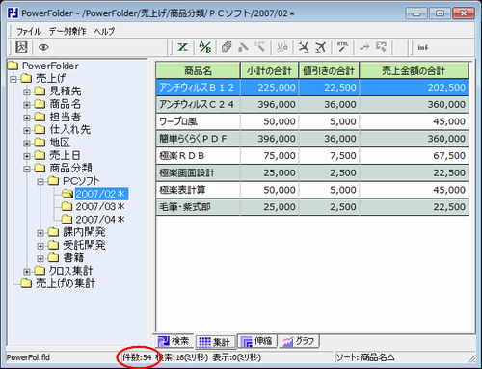Click the inf information icon
This screenshot has width=482, height=369.
click(x=423, y=47)
